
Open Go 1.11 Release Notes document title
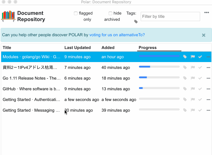click(31, 78)
